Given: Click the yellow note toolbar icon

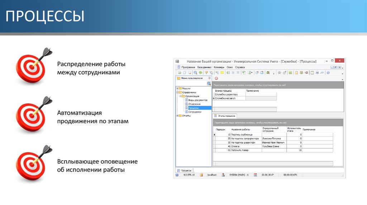Looking at the screenshot, I should (222, 72).
